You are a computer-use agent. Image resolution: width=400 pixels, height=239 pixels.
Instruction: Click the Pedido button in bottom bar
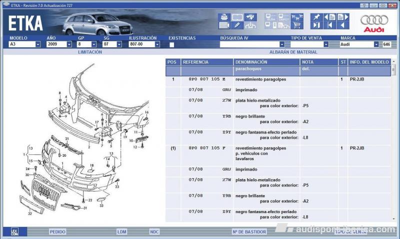click(57, 232)
